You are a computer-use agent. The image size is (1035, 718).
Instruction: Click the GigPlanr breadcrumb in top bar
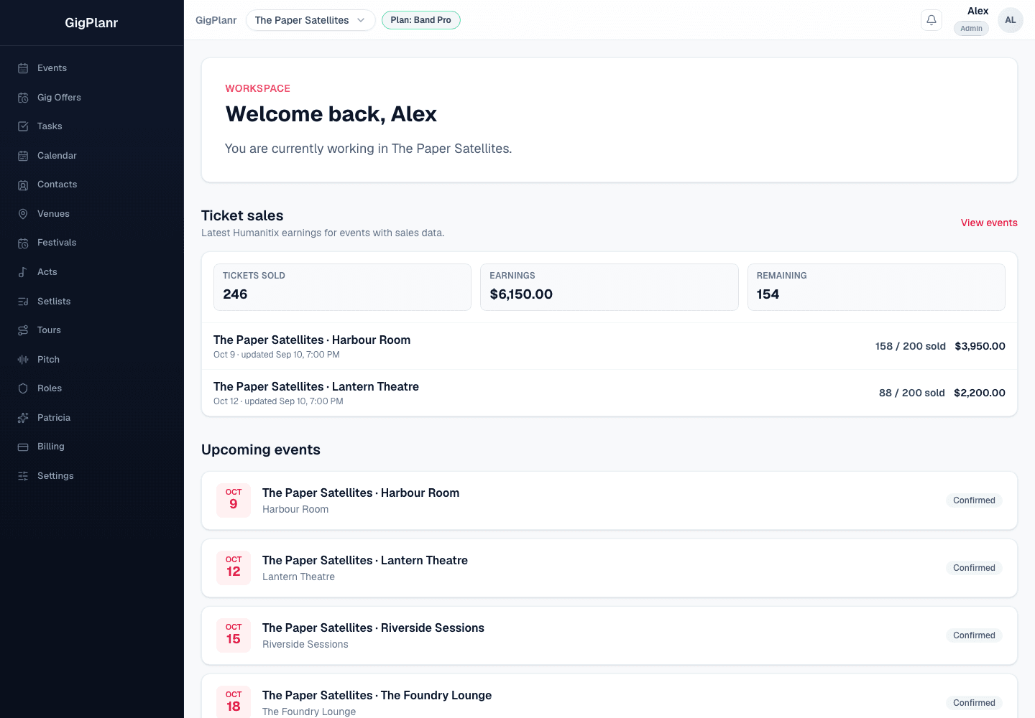click(216, 20)
